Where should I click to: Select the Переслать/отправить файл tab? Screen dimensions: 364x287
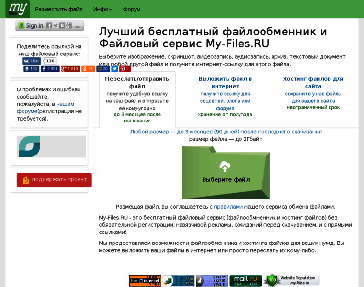[137, 99]
